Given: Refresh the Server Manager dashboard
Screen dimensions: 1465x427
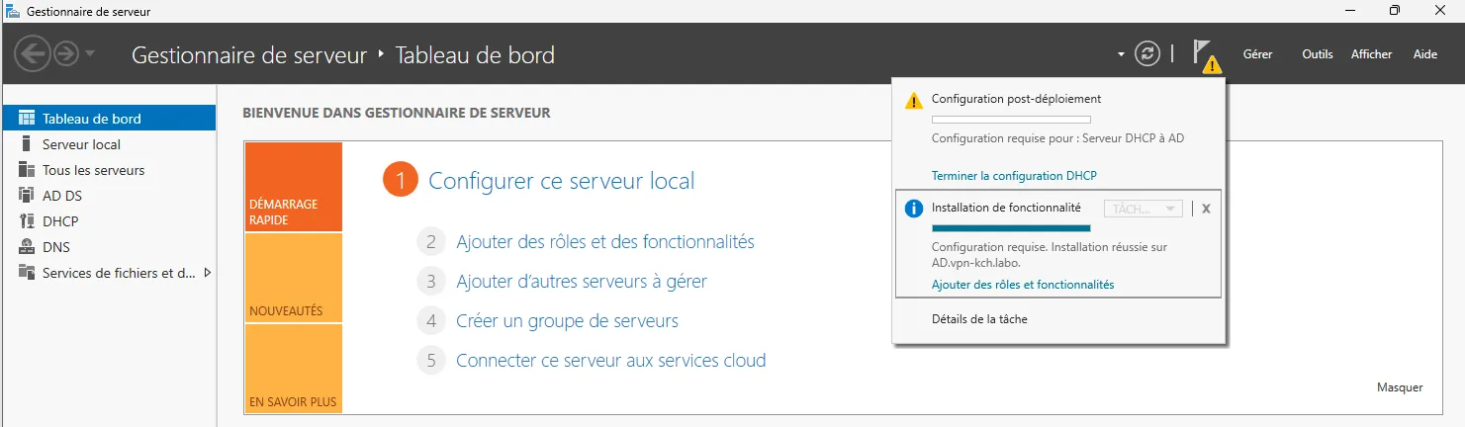Looking at the screenshot, I should [x=1146, y=54].
